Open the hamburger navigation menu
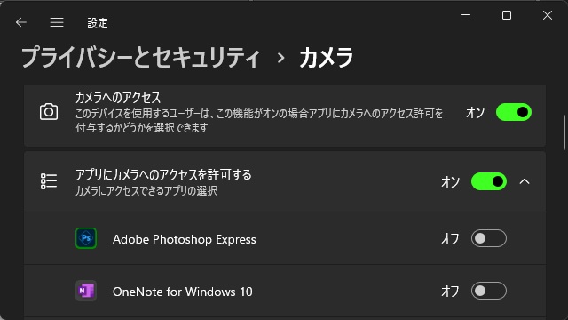This screenshot has width=568, height=320. tap(57, 22)
